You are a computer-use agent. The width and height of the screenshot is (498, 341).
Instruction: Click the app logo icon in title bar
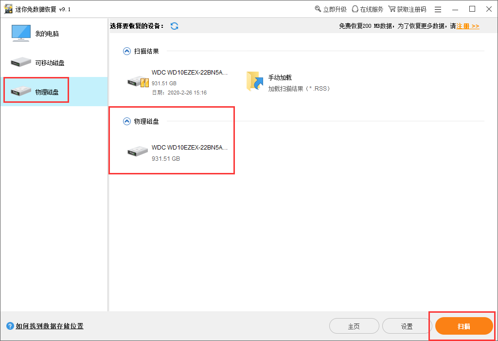(x=8, y=9)
